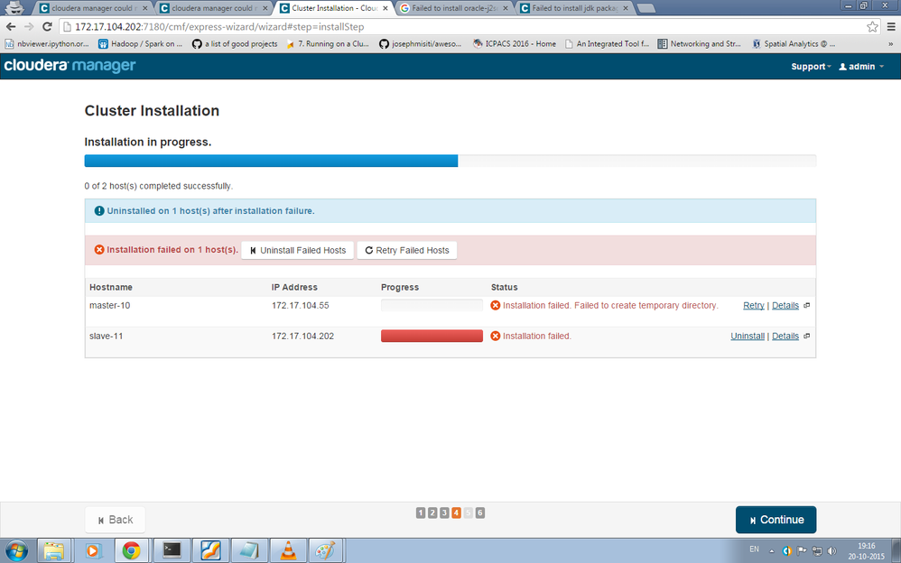Open 'An Integrated Tool f...' bookmark
Screen dimensions: 901x563
607,43
